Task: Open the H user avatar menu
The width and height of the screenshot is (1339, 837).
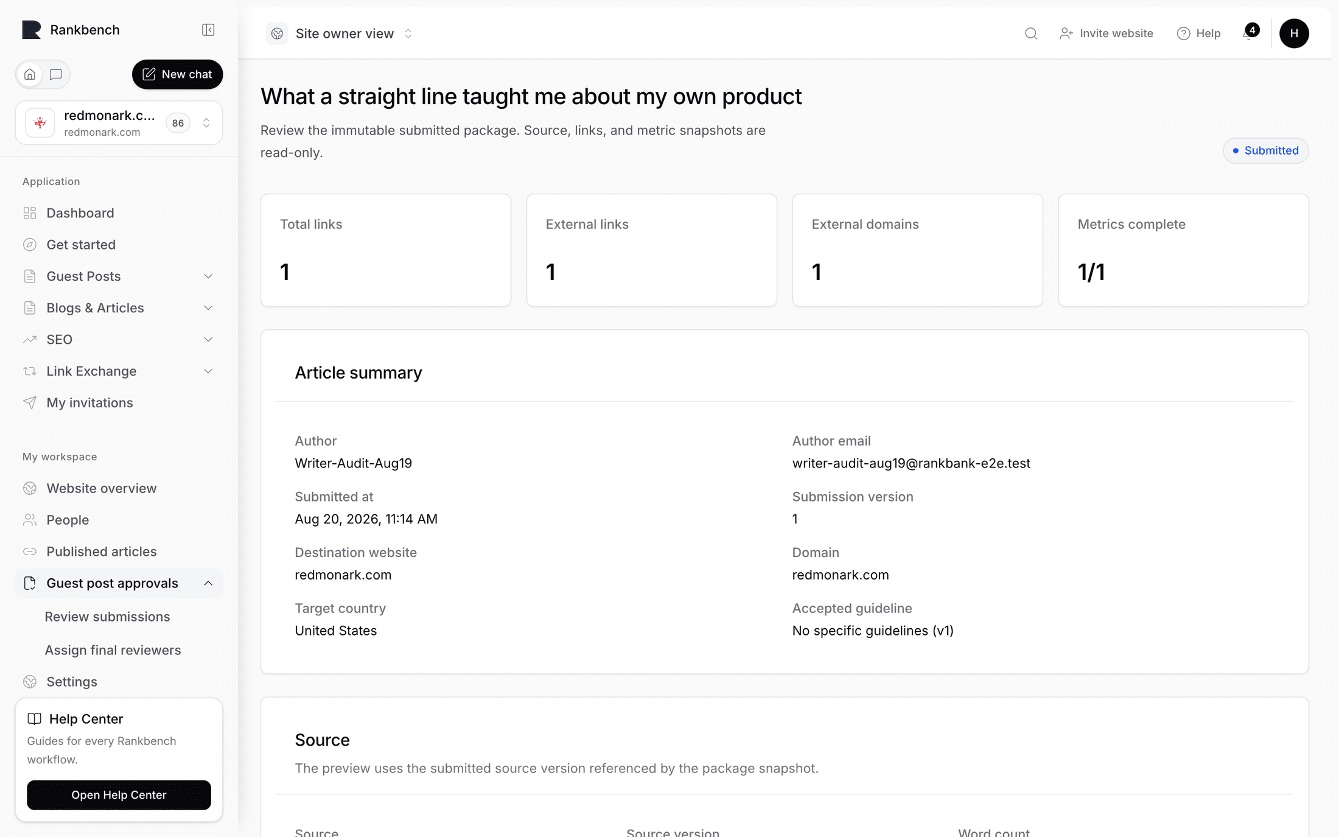Action: click(1294, 33)
